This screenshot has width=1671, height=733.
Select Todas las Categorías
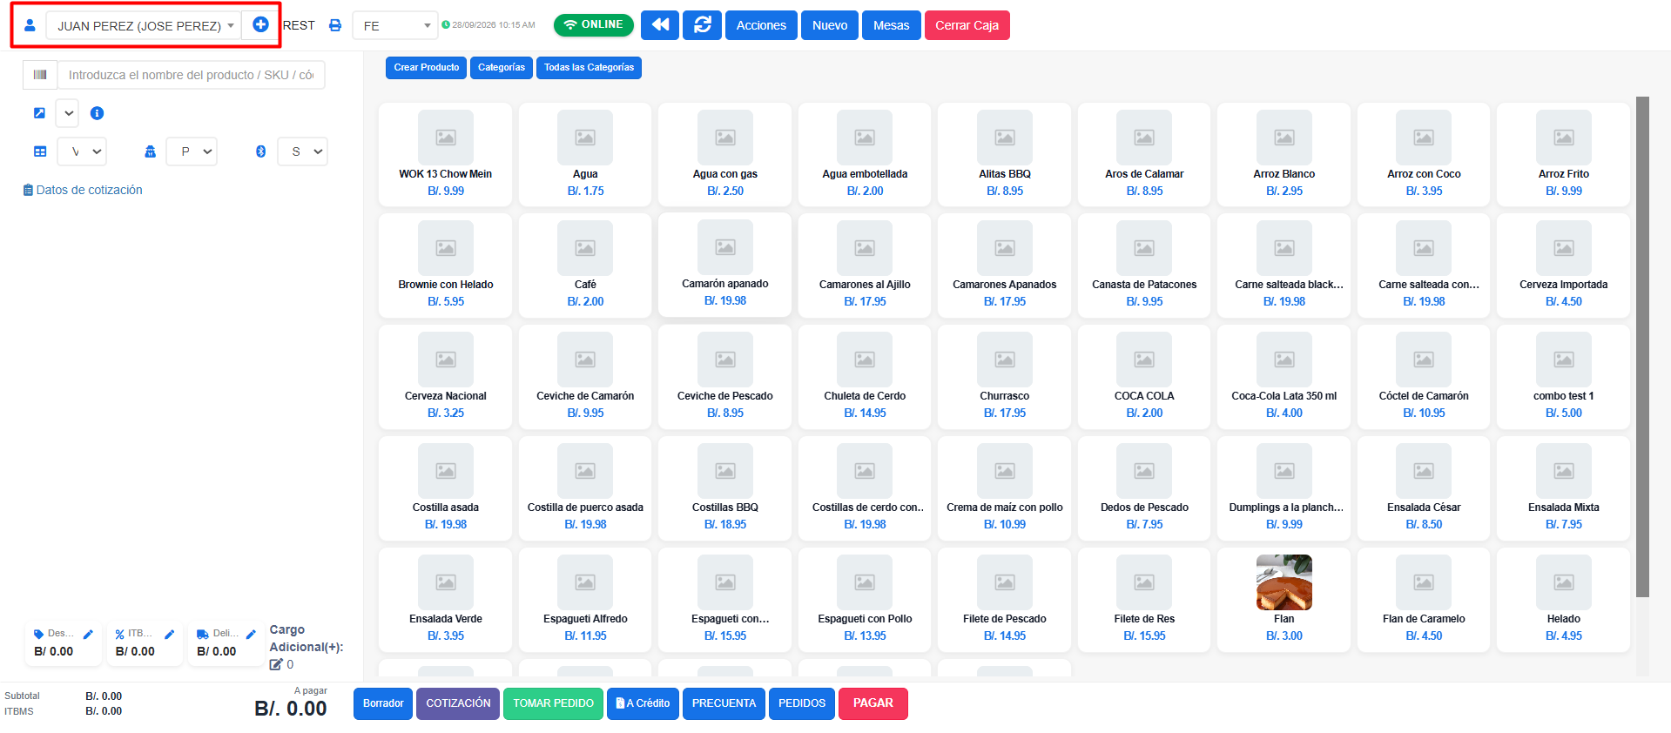tap(589, 68)
